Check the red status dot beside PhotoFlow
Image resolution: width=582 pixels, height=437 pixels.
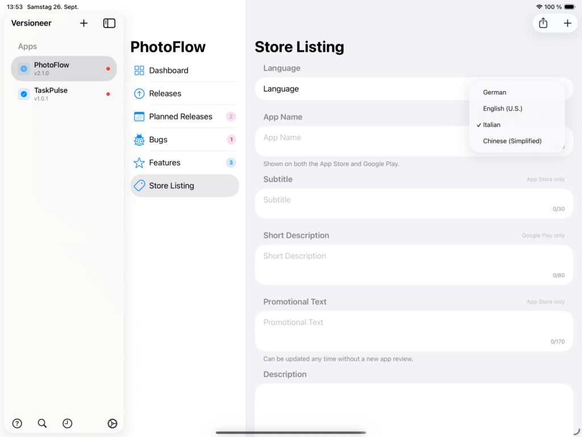(x=108, y=69)
